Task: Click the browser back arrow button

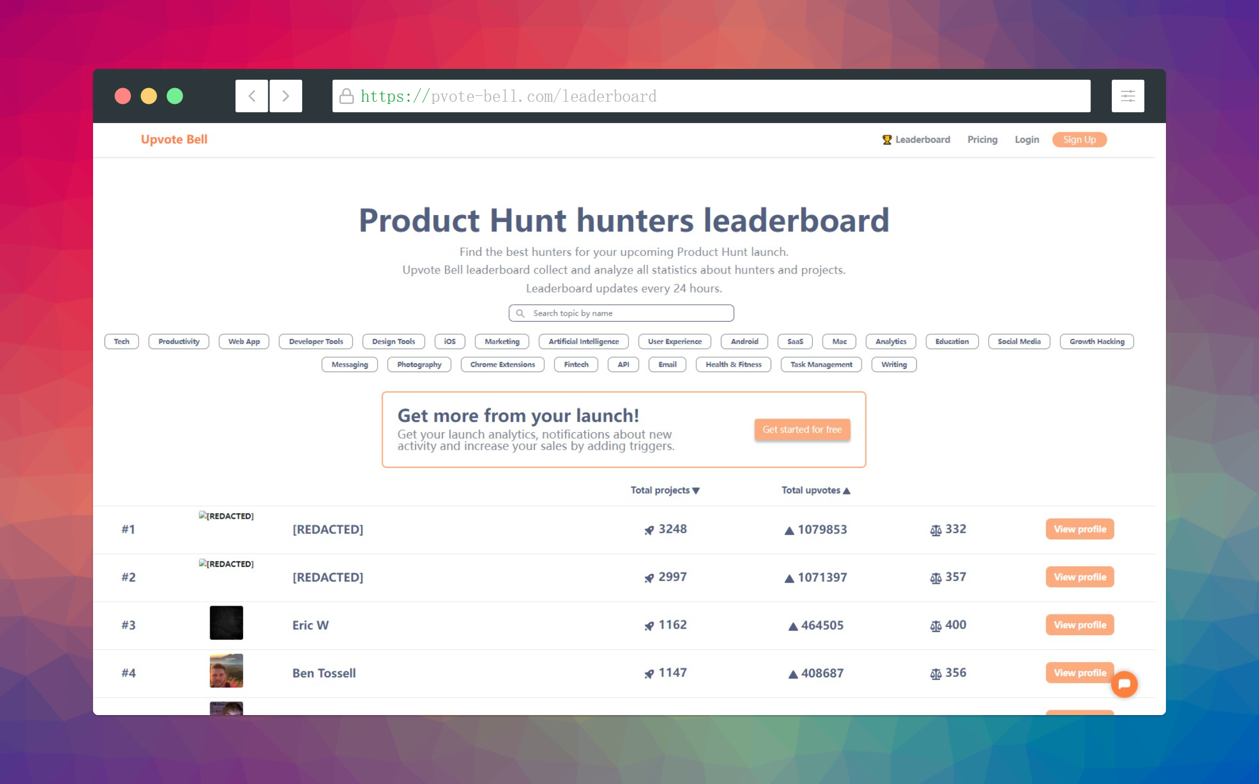Action: [252, 96]
